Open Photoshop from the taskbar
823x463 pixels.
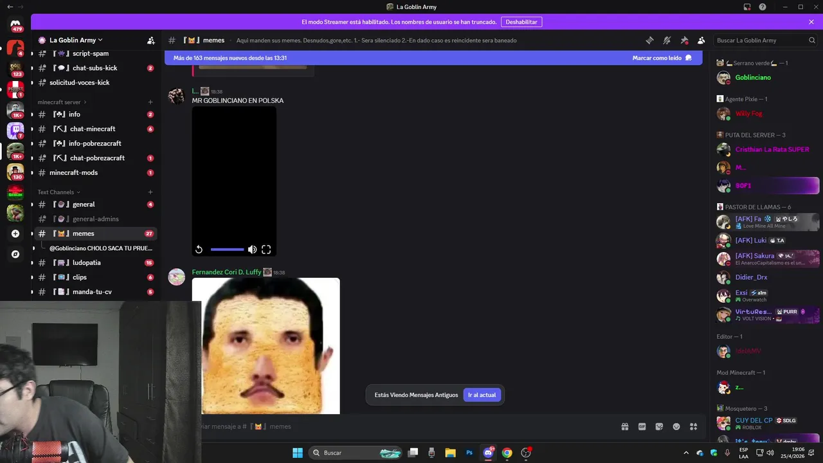[x=469, y=453]
